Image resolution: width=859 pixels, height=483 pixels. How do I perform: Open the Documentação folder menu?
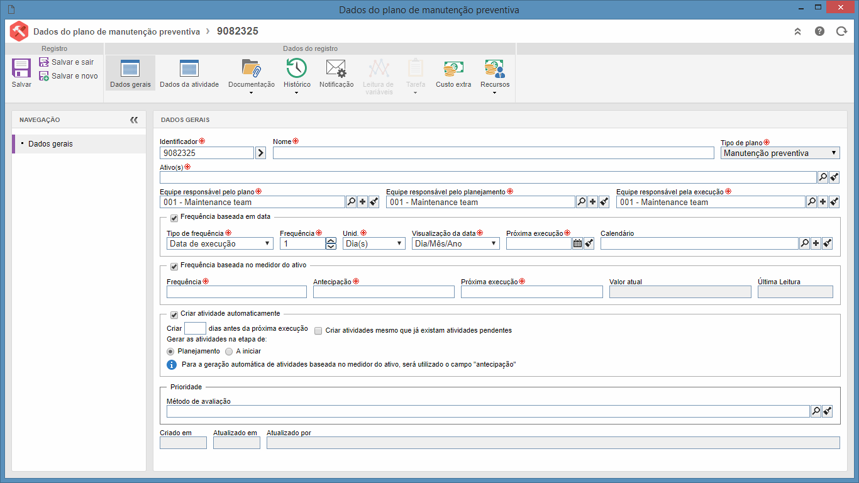pos(252,76)
